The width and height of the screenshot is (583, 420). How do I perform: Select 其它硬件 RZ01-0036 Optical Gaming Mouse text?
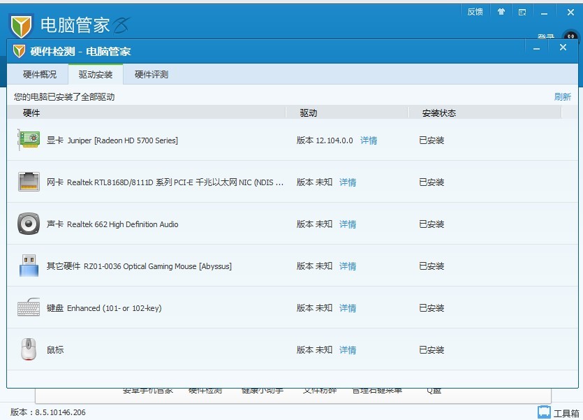pyautogui.click(x=139, y=266)
